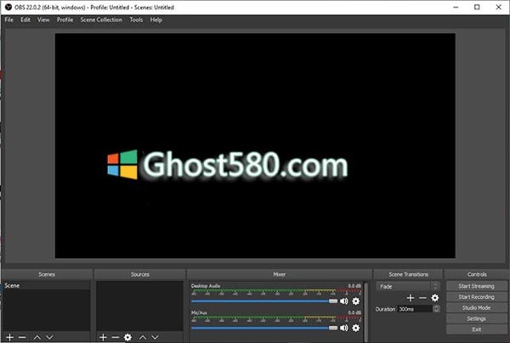Screen dimensions: 510x343
Task: Add a scene transition plus icon
Action: tap(411, 297)
